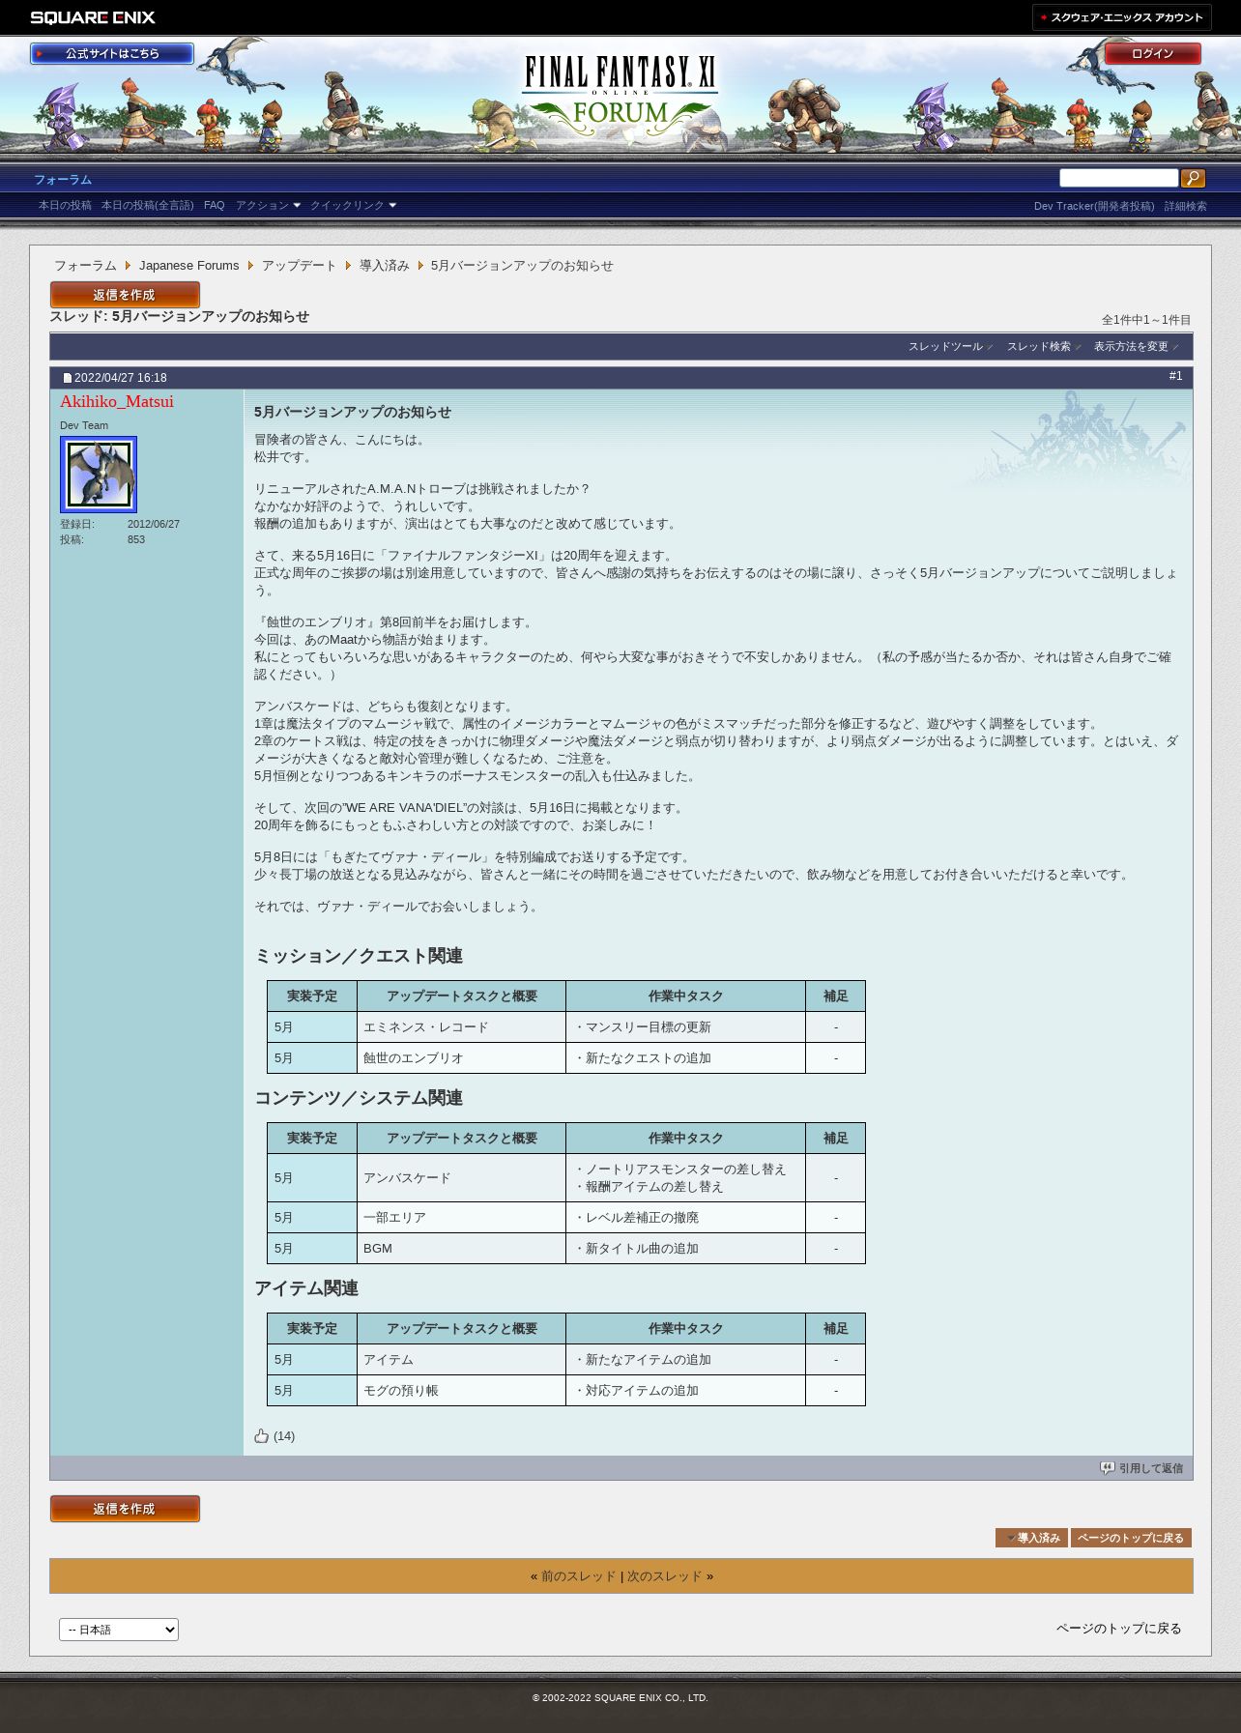Viewport: 1241px width, 1733px height.
Task: Open 公式サイトはこちら button
Action: click(x=112, y=53)
